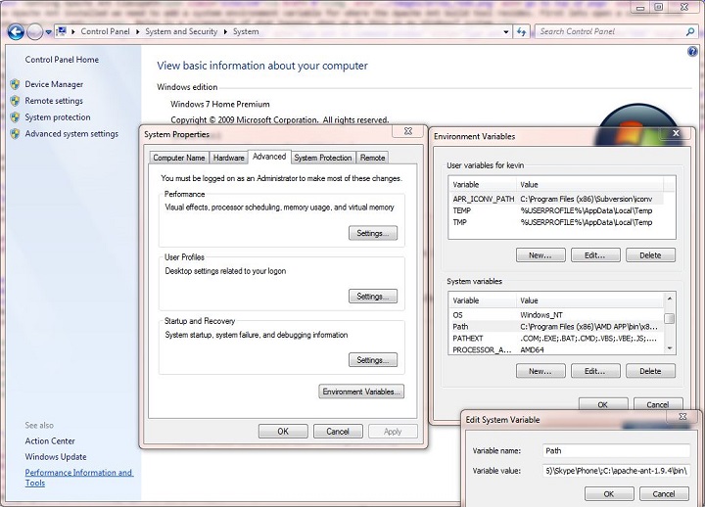The width and height of the screenshot is (705, 507).
Task: Click the System protection shield icon
Action: [x=15, y=117]
